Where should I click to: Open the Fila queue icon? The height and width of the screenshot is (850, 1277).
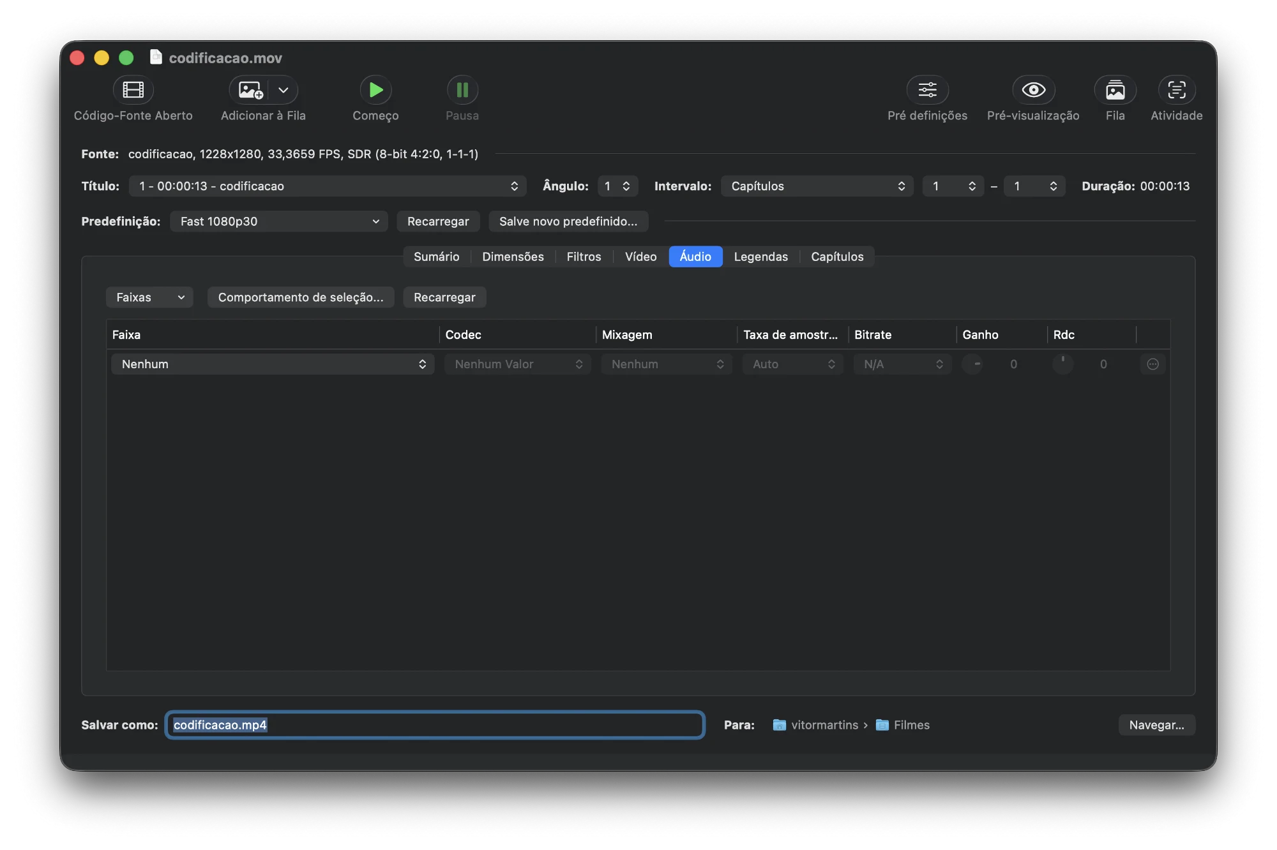1115,90
